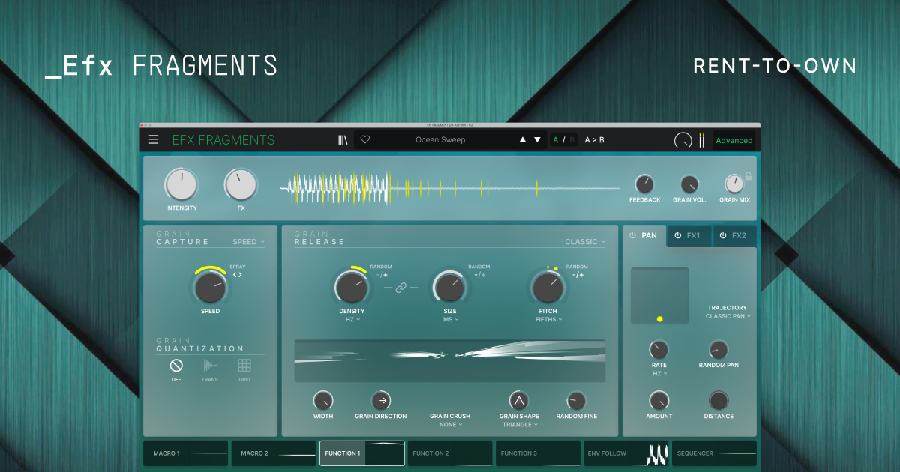Click the Random Pan knob
900x472 pixels.
(x=718, y=349)
